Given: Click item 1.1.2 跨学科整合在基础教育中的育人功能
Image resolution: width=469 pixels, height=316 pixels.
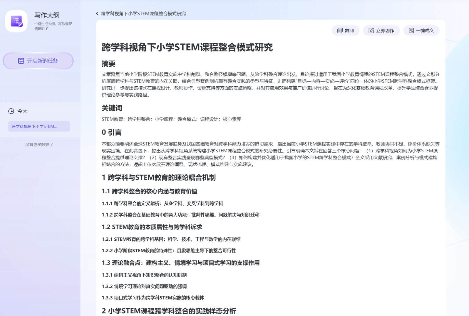Looking at the screenshot, I should click(181, 215).
